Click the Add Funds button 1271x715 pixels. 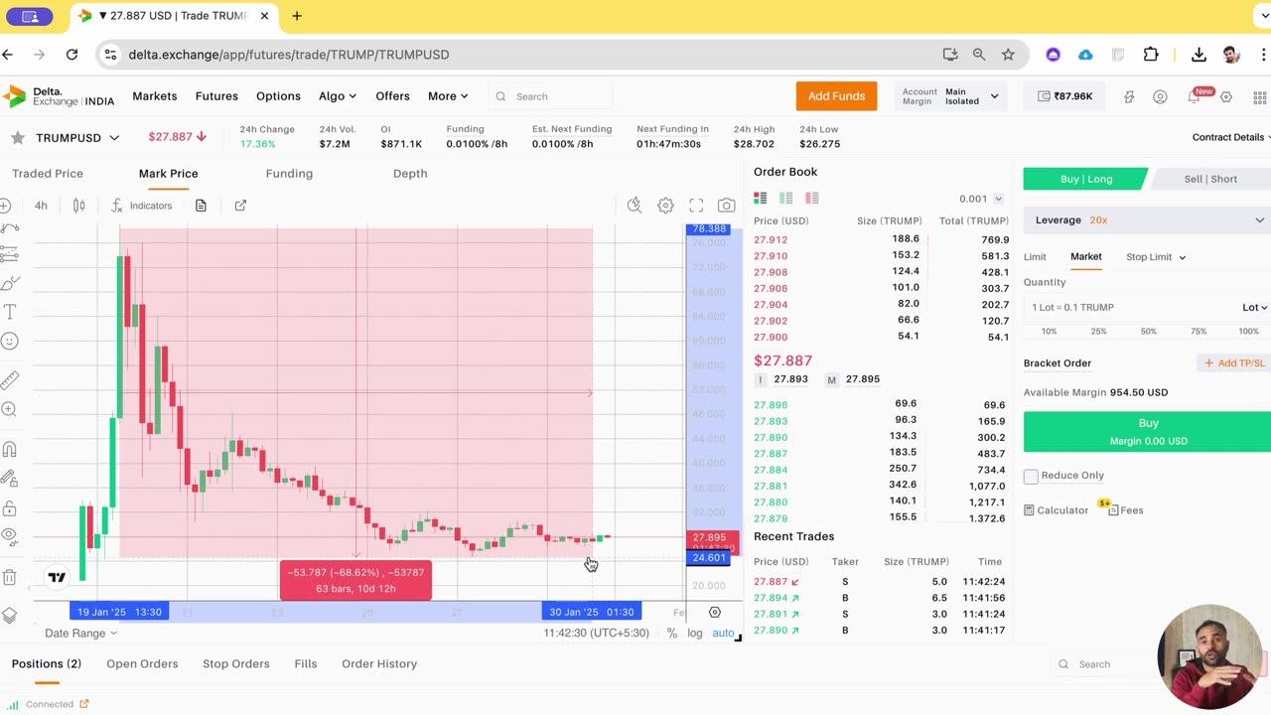click(836, 96)
